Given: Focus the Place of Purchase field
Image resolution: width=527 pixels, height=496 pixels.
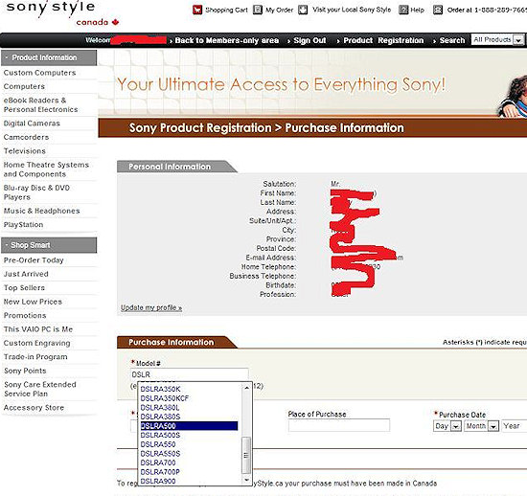Looking at the screenshot, I should (339, 425).
